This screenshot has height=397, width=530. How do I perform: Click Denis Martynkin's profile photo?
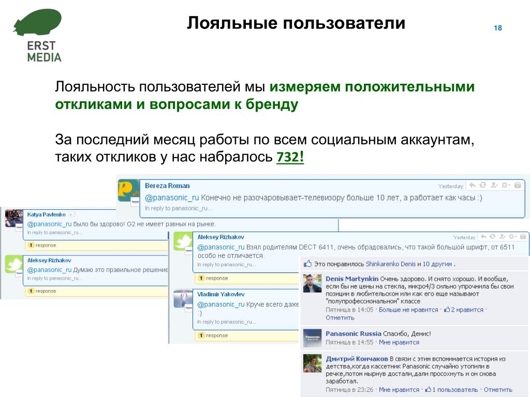pyautogui.click(x=312, y=283)
